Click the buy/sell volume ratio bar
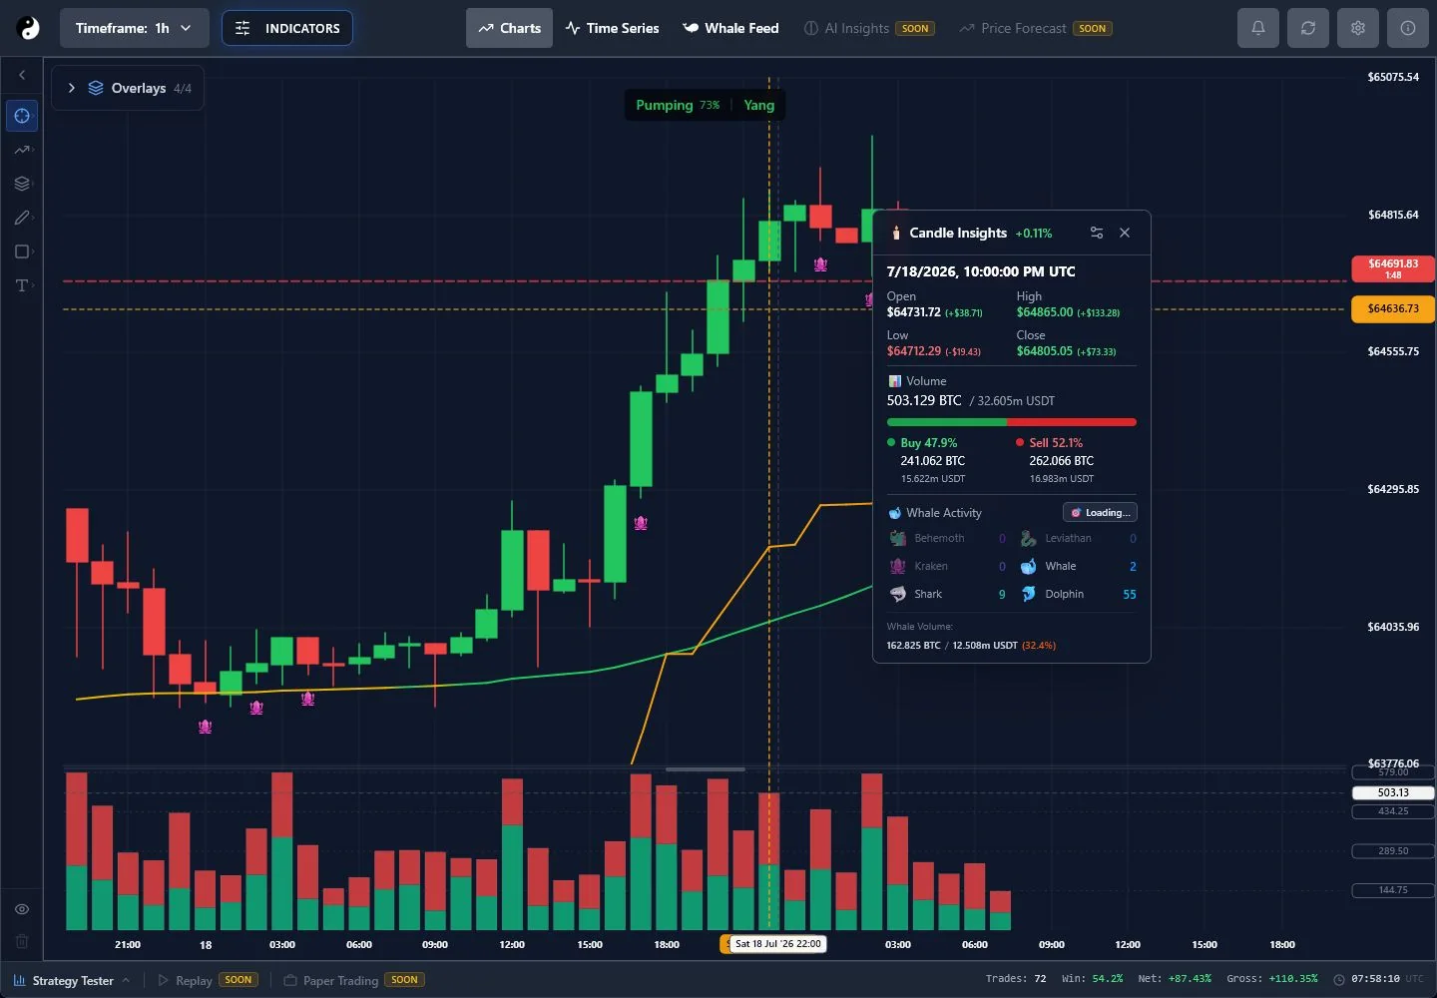 1012,422
